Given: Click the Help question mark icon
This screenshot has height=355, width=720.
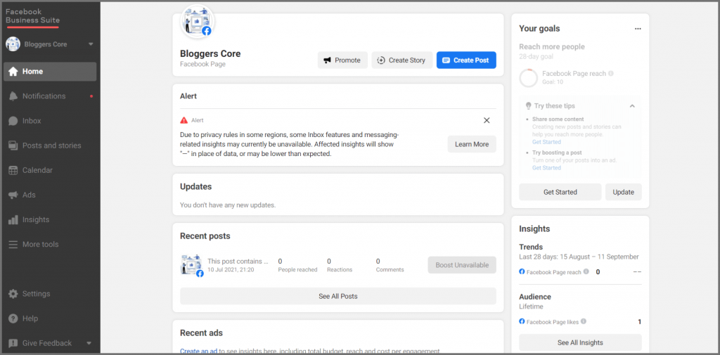Looking at the screenshot, I should pyautogui.click(x=13, y=318).
